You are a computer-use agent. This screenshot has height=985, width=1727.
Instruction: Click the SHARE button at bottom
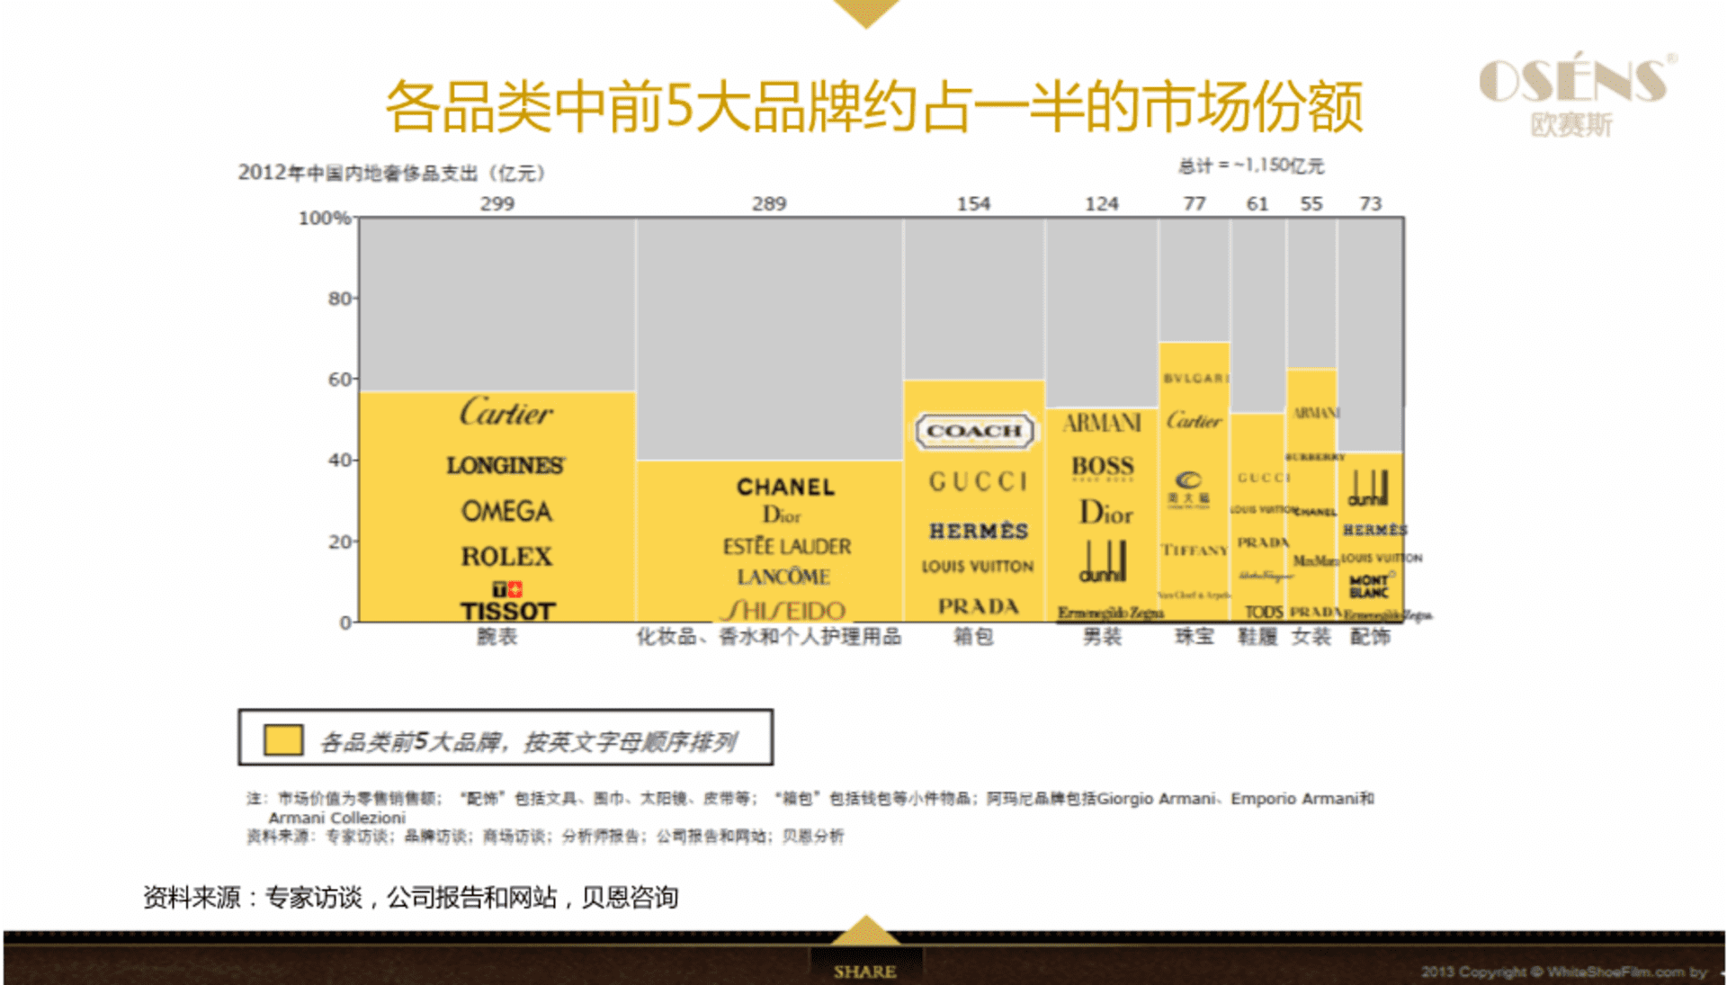864,972
